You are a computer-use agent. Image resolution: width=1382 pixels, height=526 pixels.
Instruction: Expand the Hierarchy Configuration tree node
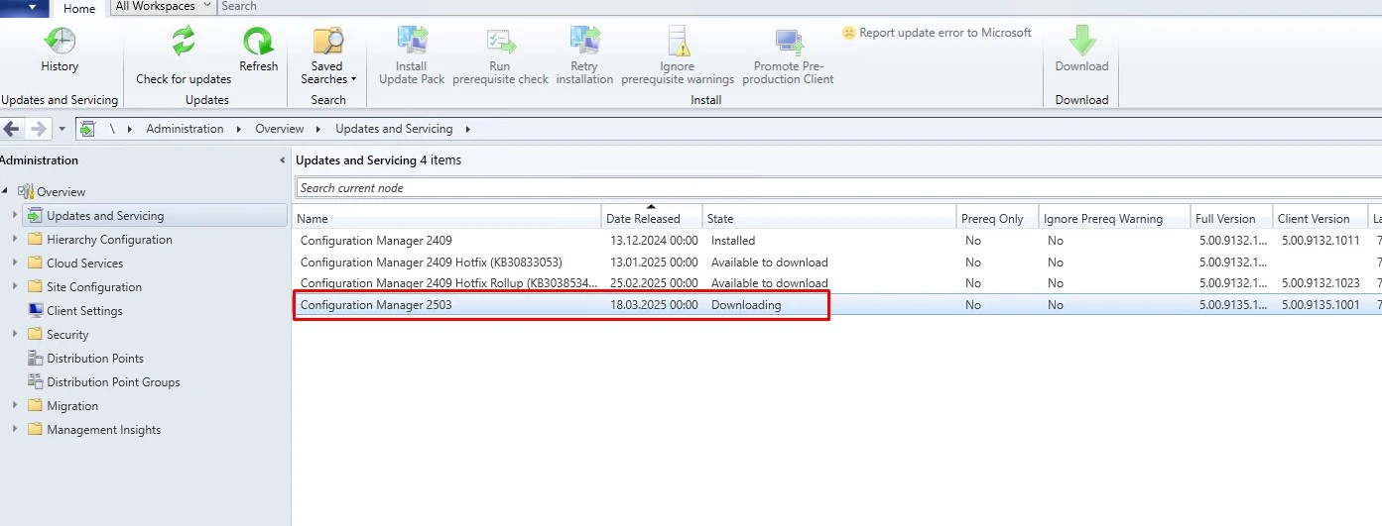(15, 240)
